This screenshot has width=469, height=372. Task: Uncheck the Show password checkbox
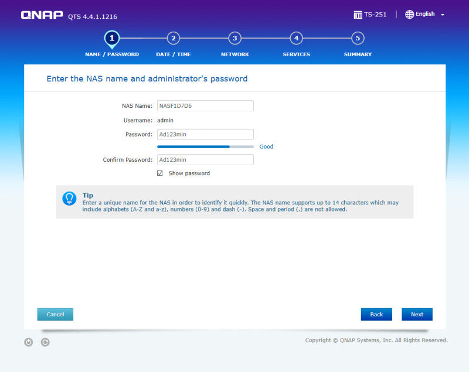(159, 173)
